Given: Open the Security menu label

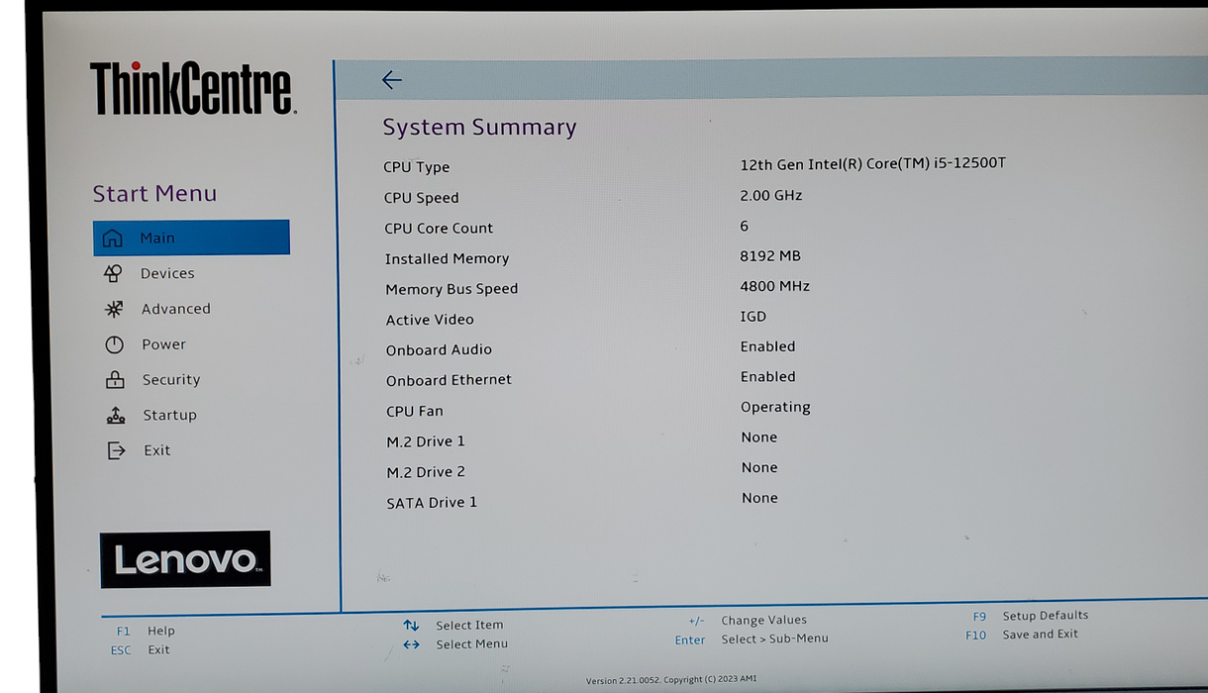Looking at the screenshot, I should [x=171, y=379].
